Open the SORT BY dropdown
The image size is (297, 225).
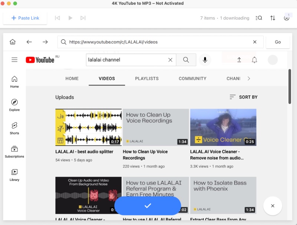(244, 97)
